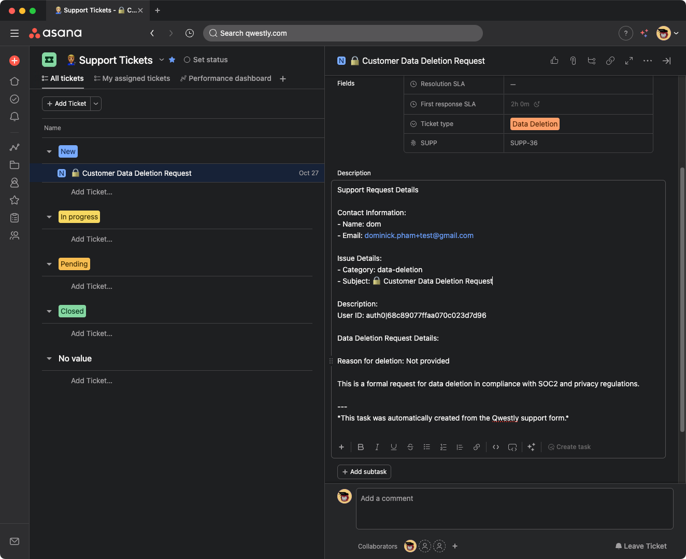Open a new browser tab

coord(158,10)
